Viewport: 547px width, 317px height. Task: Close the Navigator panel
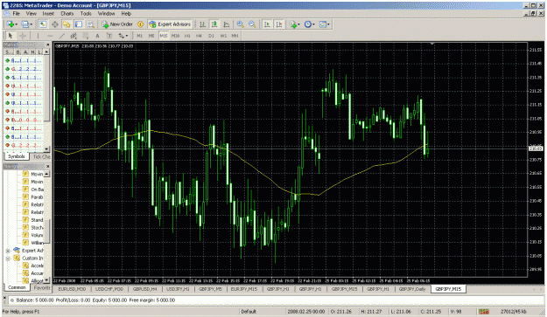(x=48, y=166)
